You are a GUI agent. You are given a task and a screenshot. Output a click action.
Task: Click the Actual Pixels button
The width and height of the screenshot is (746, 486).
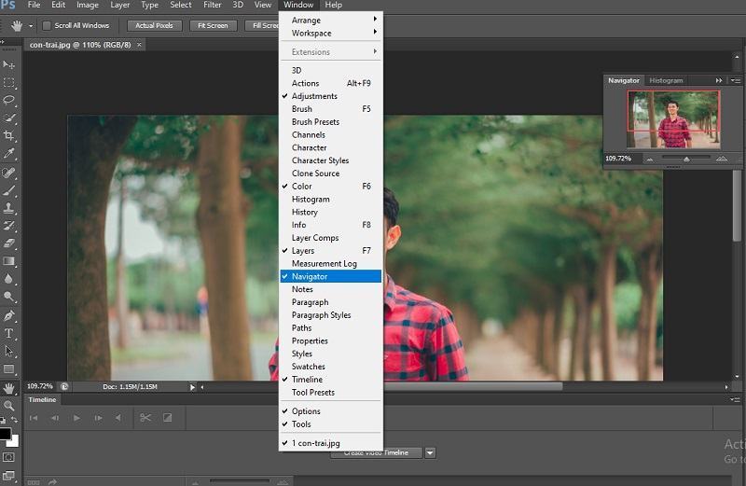[154, 26]
